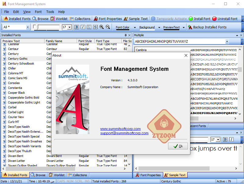
Task: Click the Font Color button
Action: [x=123, y=27]
